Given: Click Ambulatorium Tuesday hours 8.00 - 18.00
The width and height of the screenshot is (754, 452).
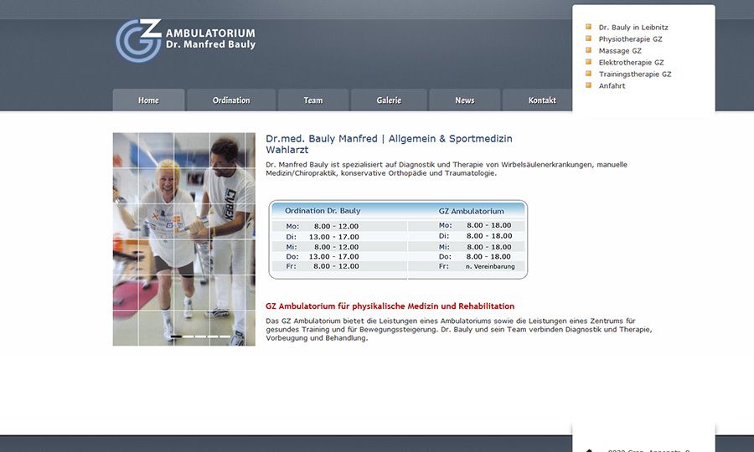Looking at the screenshot, I should tap(488, 236).
